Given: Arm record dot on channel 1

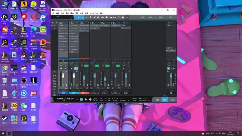Looking at the screenshot, I should tap(61, 68).
